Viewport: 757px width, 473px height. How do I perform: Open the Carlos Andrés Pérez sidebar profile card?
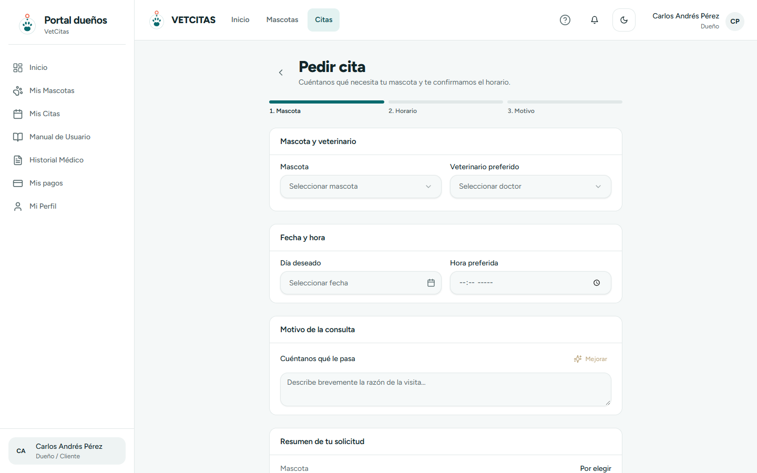pyautogui.click(x=67, y=451)
